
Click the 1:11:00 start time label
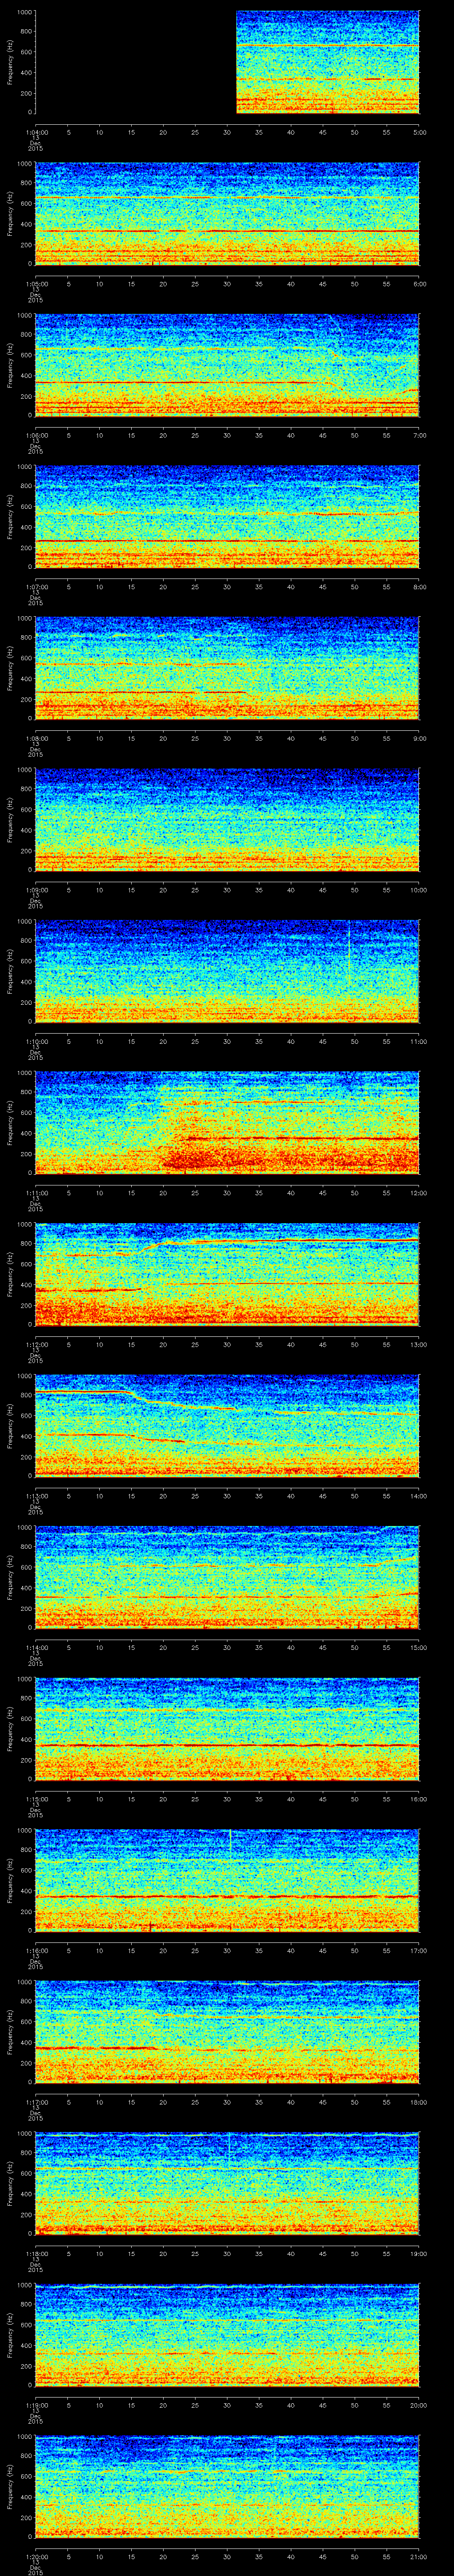(x=36, y=1192)
